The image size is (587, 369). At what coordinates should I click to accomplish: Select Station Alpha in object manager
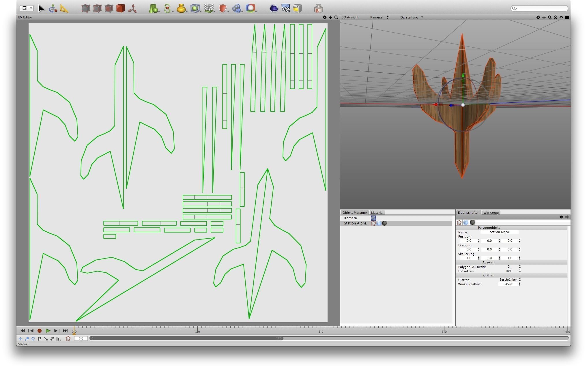[355, 223]
